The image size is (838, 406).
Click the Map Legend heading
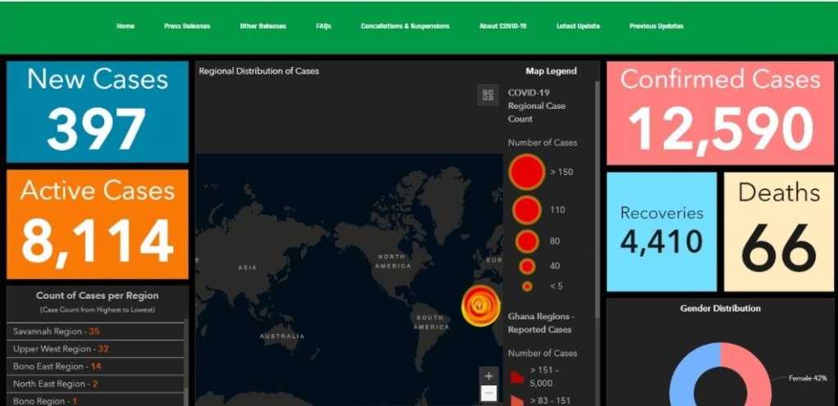(x=551, y=71)
